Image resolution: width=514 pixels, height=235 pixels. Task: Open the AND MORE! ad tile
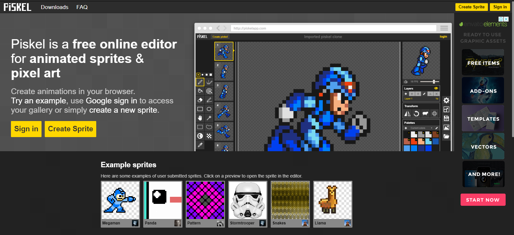(x=484, y=174)
